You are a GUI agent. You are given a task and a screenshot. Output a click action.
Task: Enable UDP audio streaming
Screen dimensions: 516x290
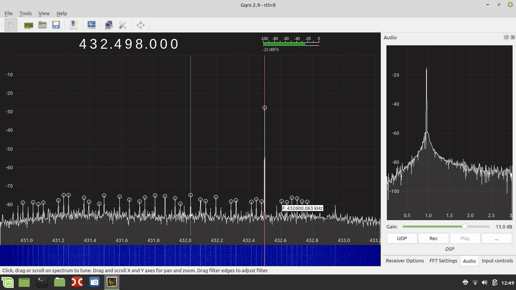(402, 238)
